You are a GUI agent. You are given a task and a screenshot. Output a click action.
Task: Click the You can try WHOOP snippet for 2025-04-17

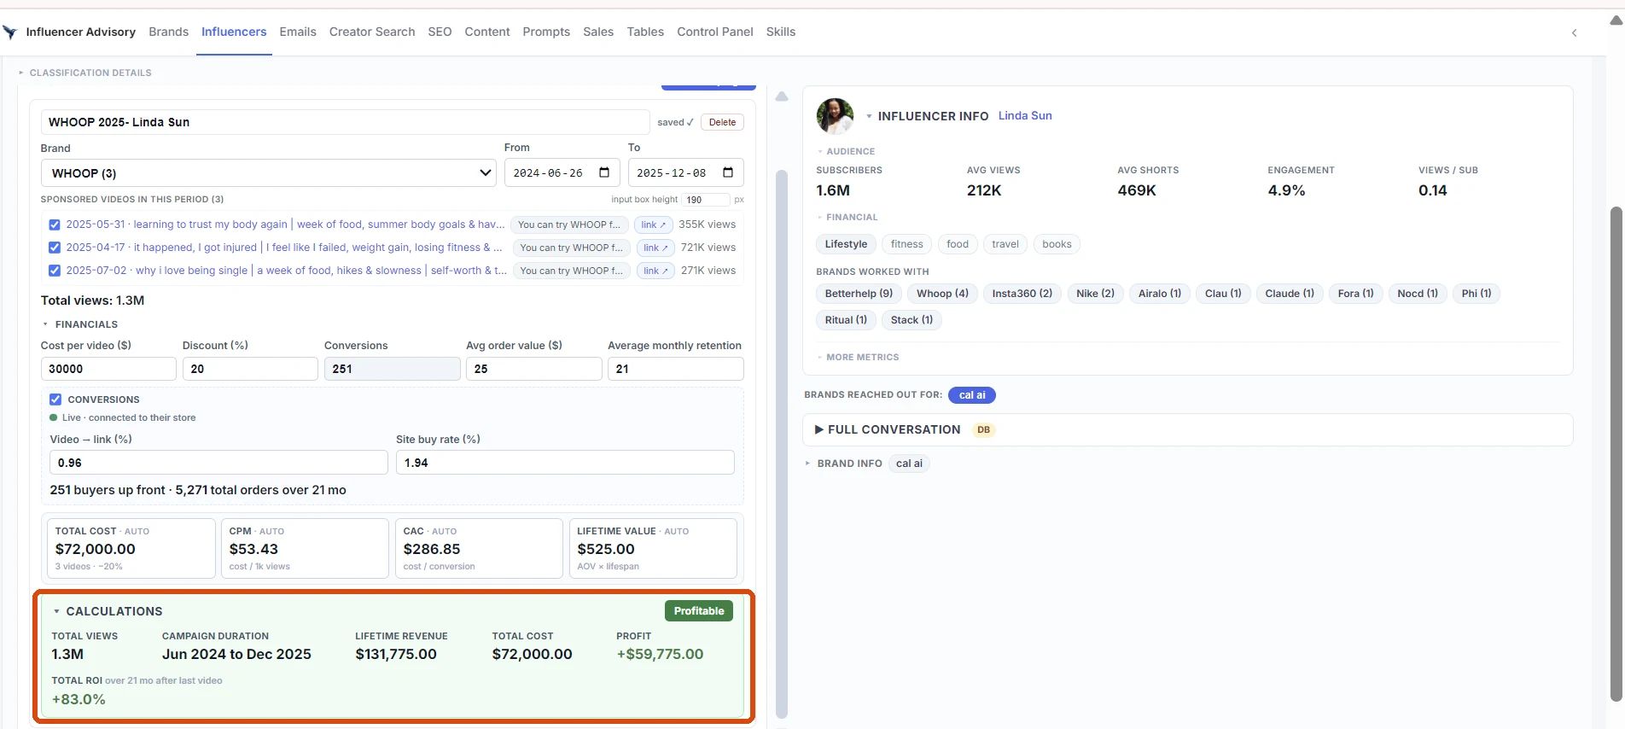(x=571, y=248)
